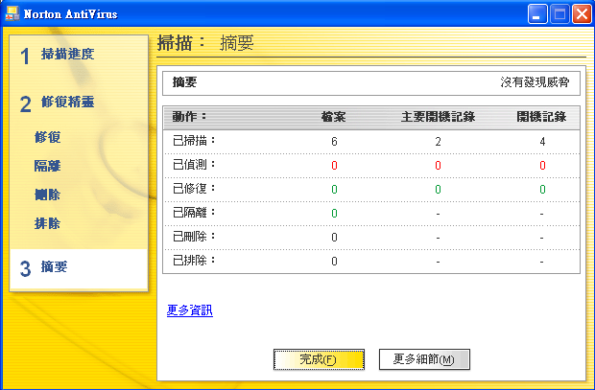The image size is (595, 390).
Task: Select 刪除 sub-step in sidebar
Action: (x=47, y=195)
